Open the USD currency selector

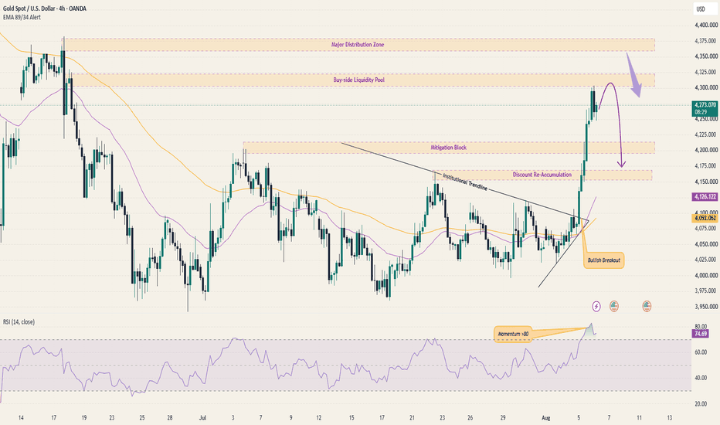[x=705, y=8]
